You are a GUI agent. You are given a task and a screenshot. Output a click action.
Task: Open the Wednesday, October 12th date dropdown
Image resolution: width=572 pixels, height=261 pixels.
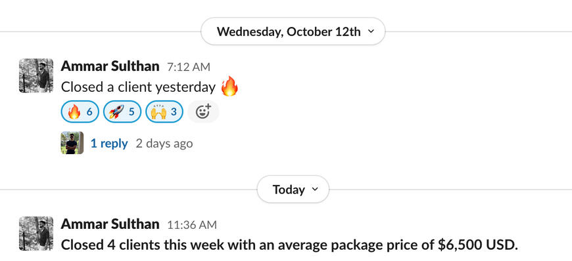(x=293, y=31)
